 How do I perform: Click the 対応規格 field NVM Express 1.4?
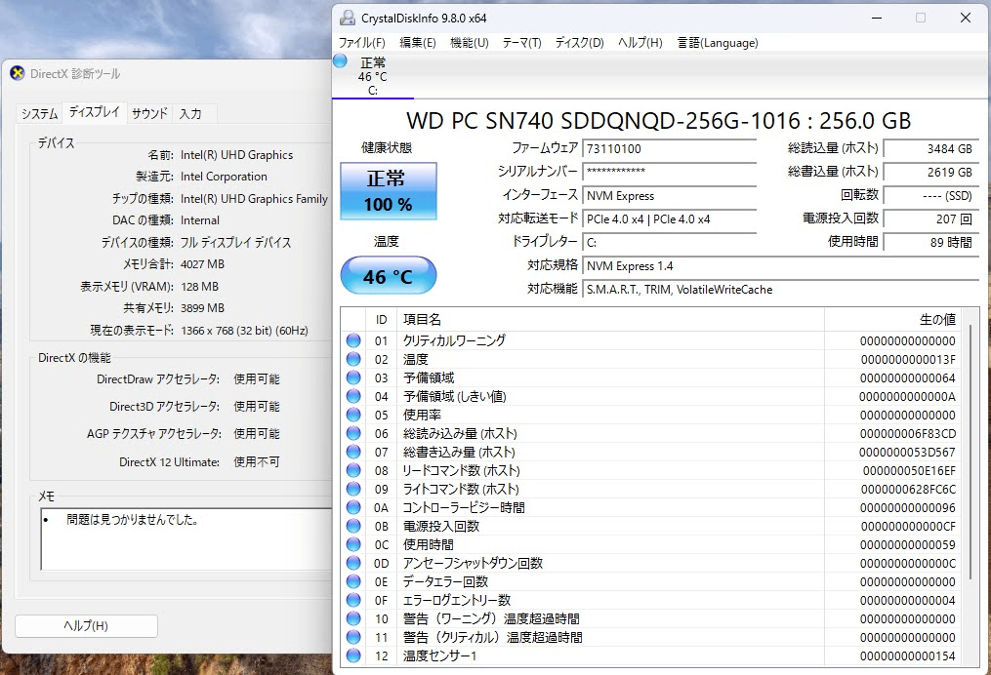click(780, 266)
